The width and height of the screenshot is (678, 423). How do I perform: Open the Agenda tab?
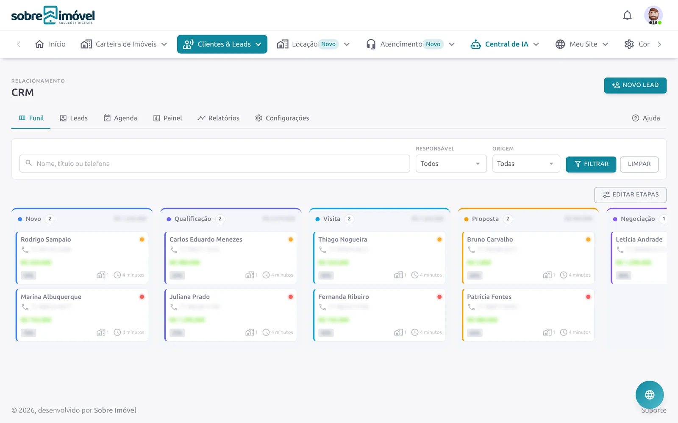[120, 118]
